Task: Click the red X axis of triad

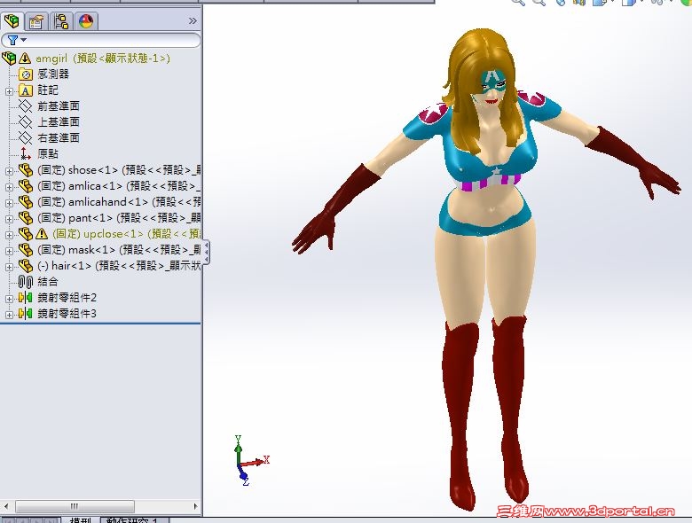Action: tap(256, 462)
